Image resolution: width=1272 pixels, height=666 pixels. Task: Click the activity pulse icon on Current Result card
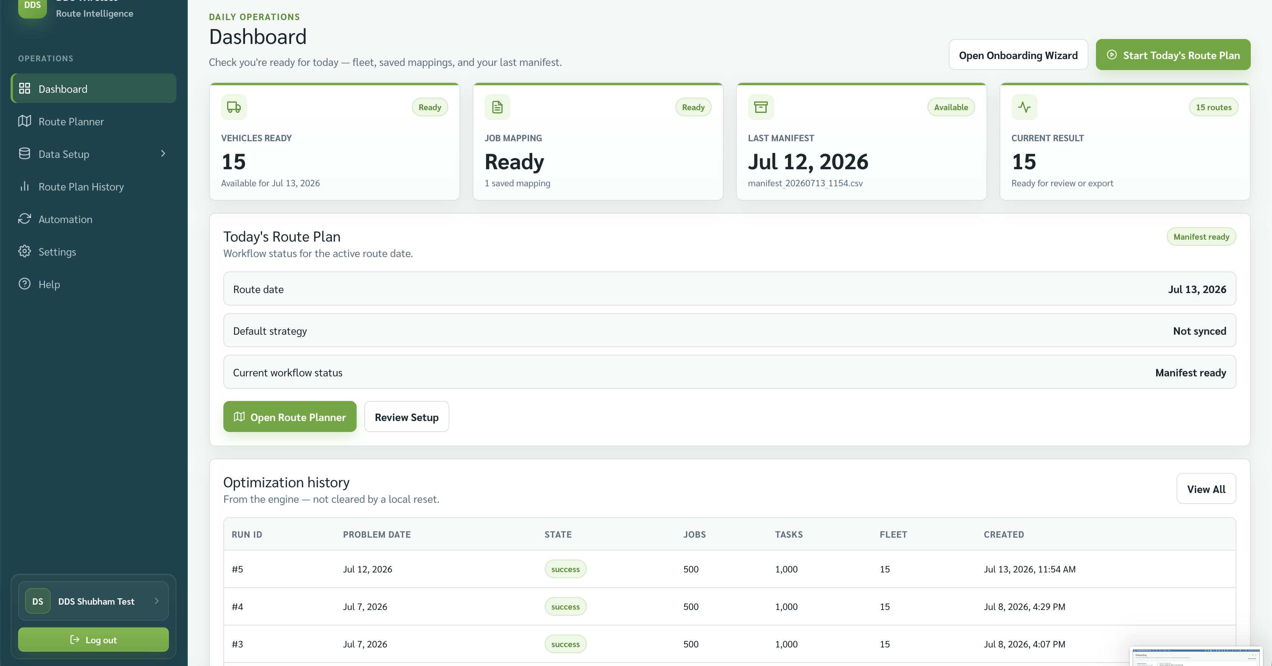[x=1024, y=107]
